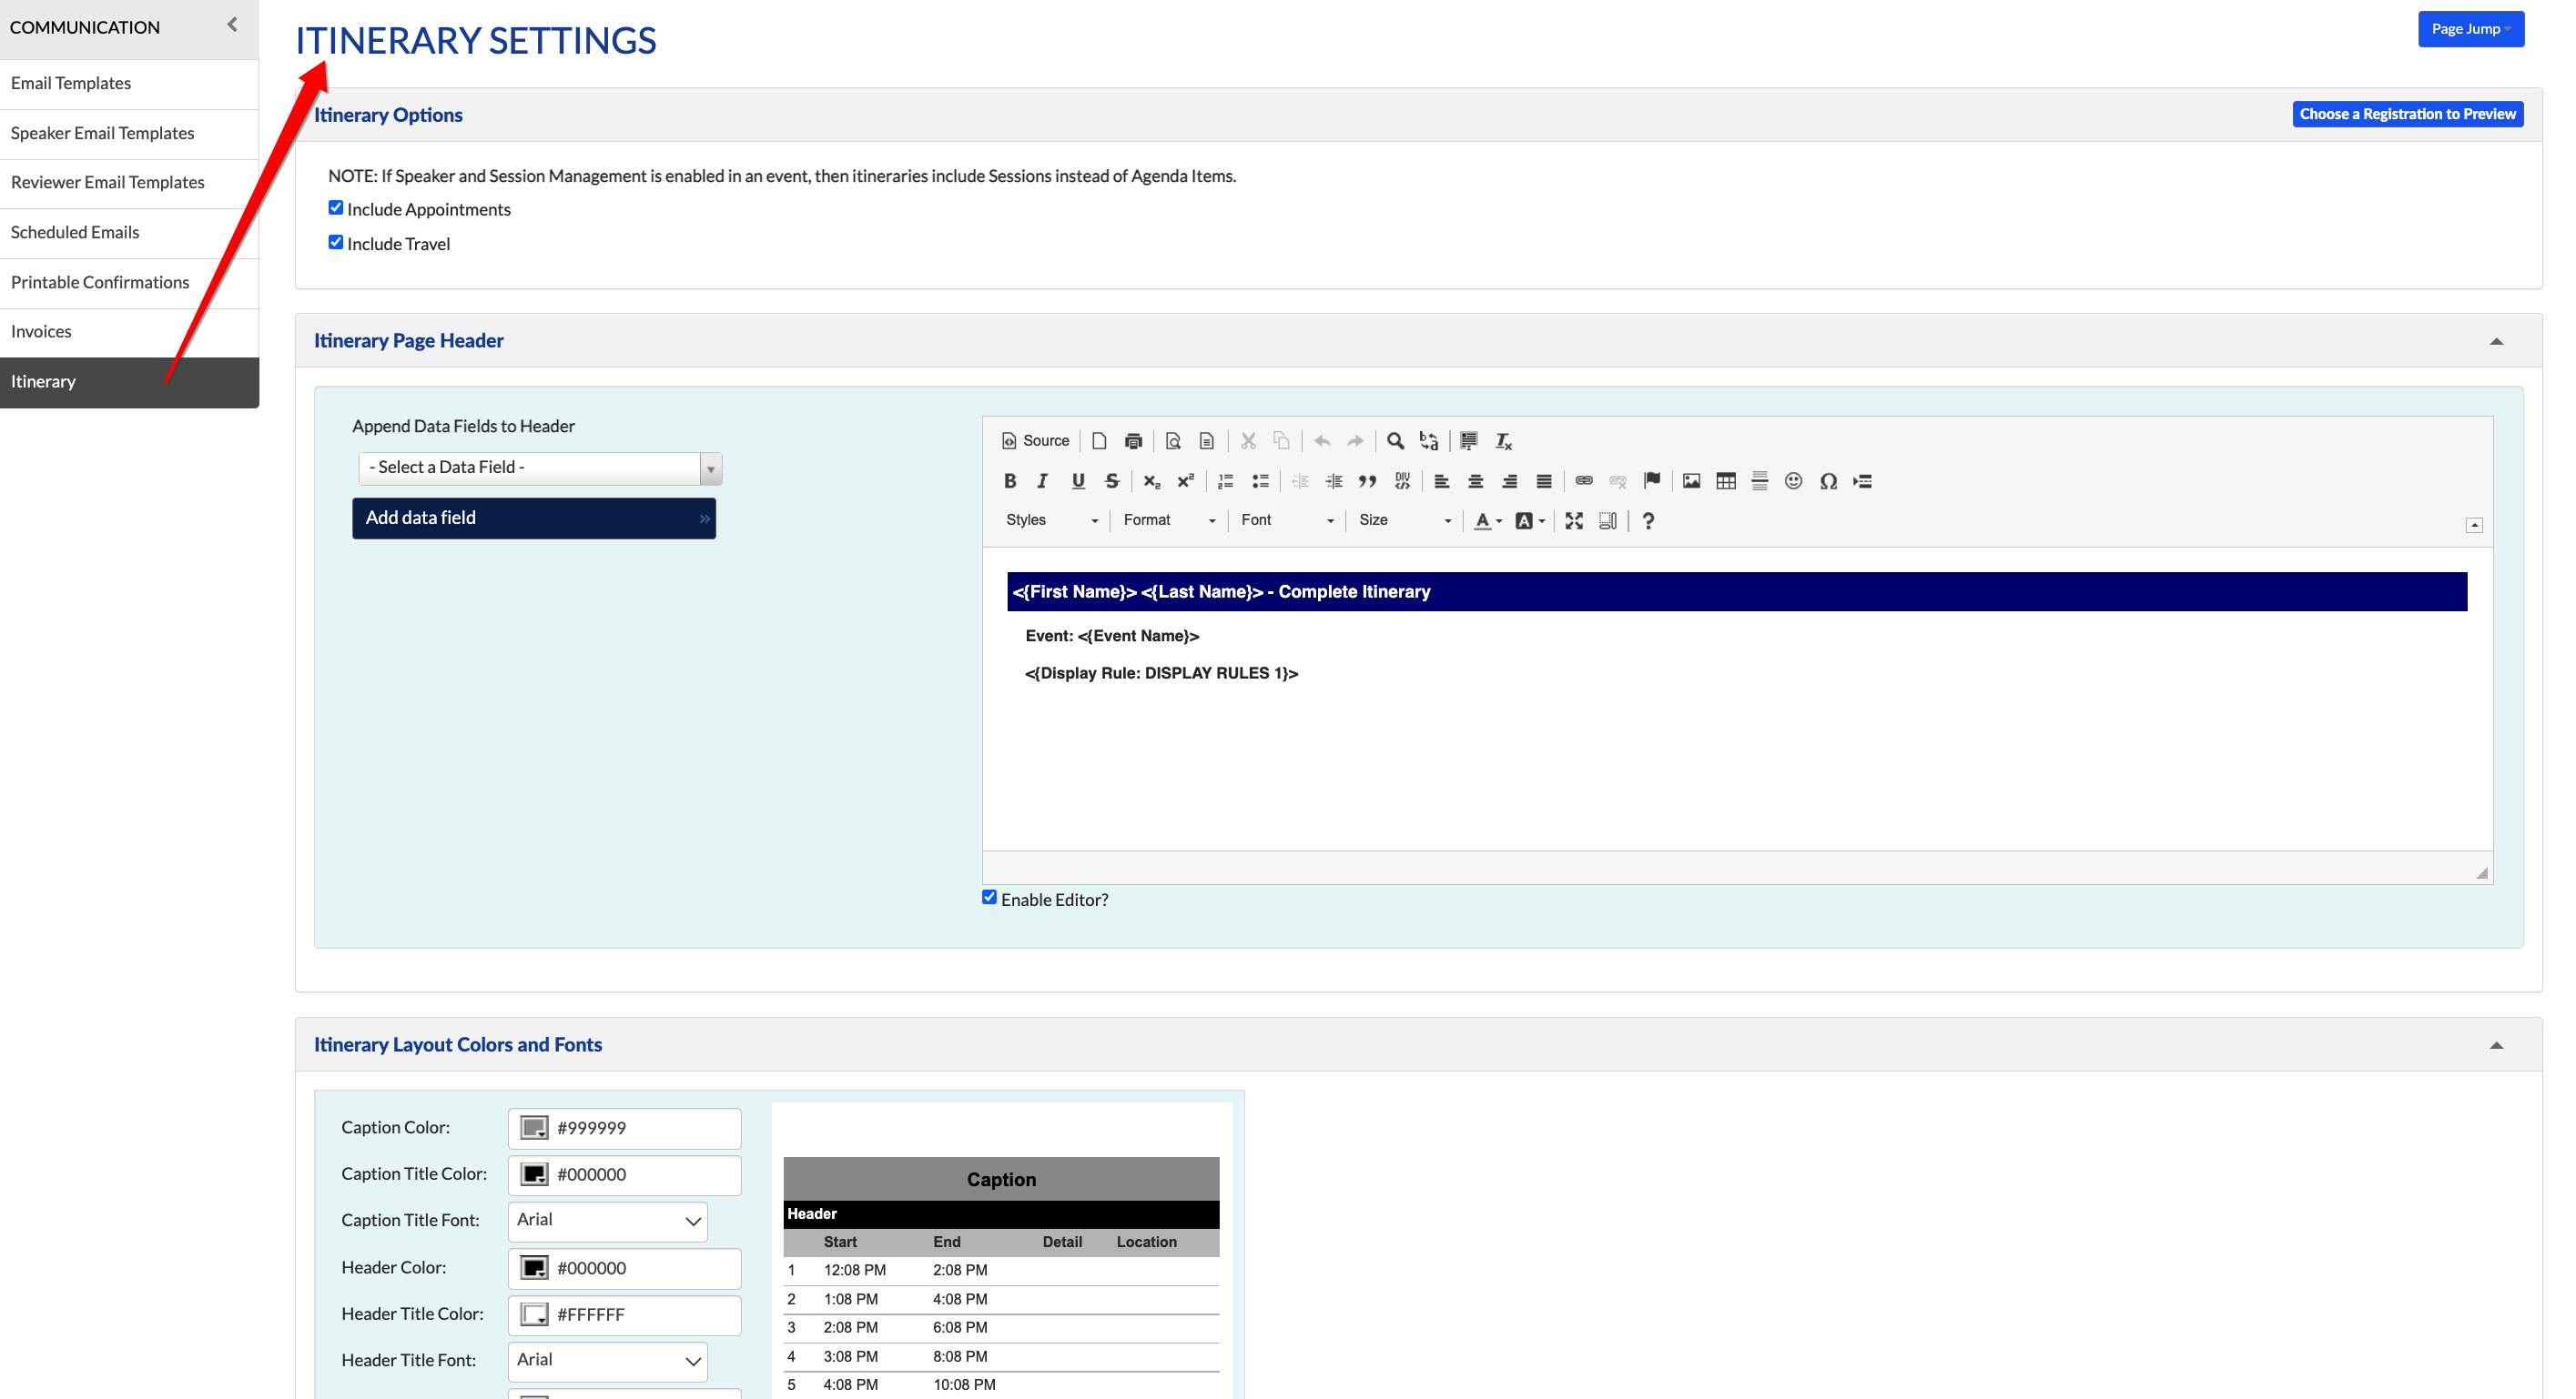The width and height of the screenshot is (2576, 1399).
Task: Open the Find magnifier tool in editor
Action: [x=1395, y=440]
